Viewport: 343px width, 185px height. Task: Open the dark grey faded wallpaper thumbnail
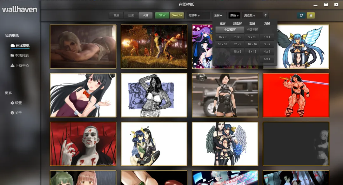[x=296, y=144]
